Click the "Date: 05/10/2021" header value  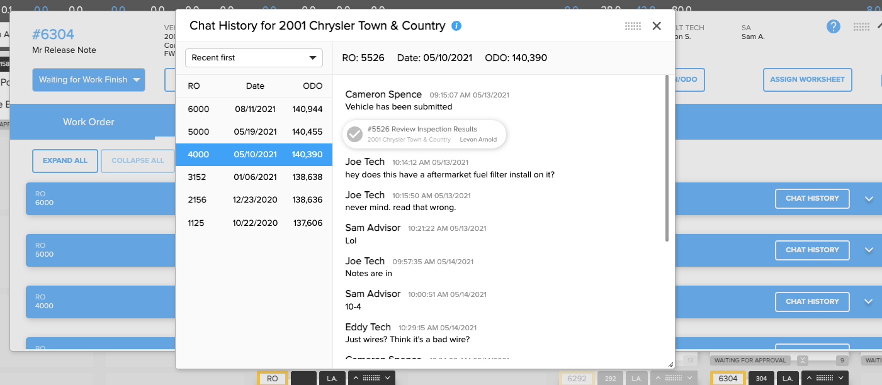(434, 58)
